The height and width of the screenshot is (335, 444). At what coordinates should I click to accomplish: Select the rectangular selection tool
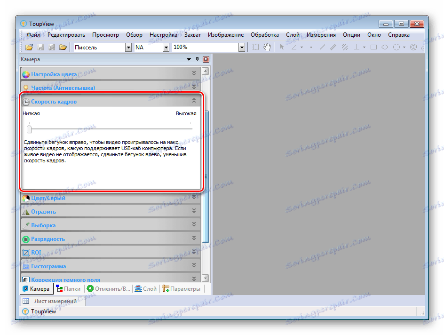256,48
